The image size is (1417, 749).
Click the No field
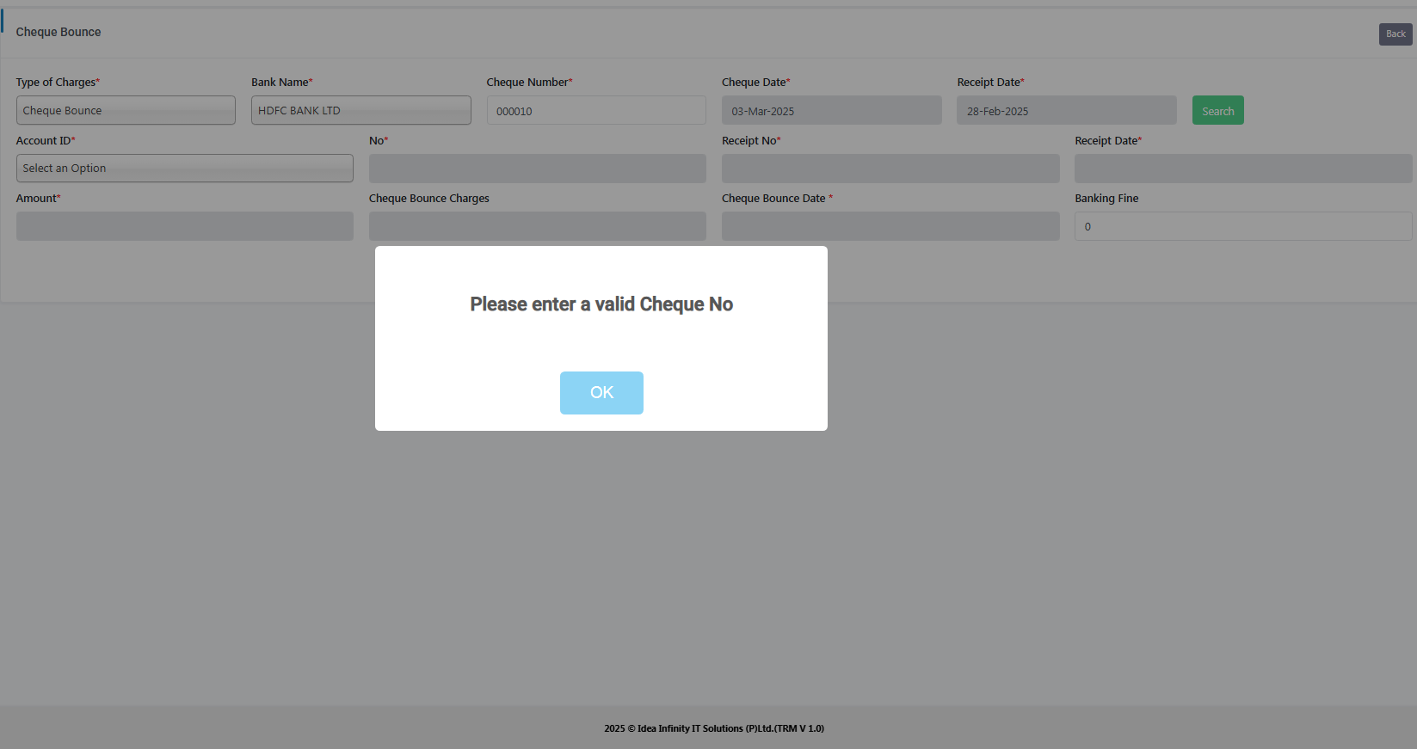point(538,169)
